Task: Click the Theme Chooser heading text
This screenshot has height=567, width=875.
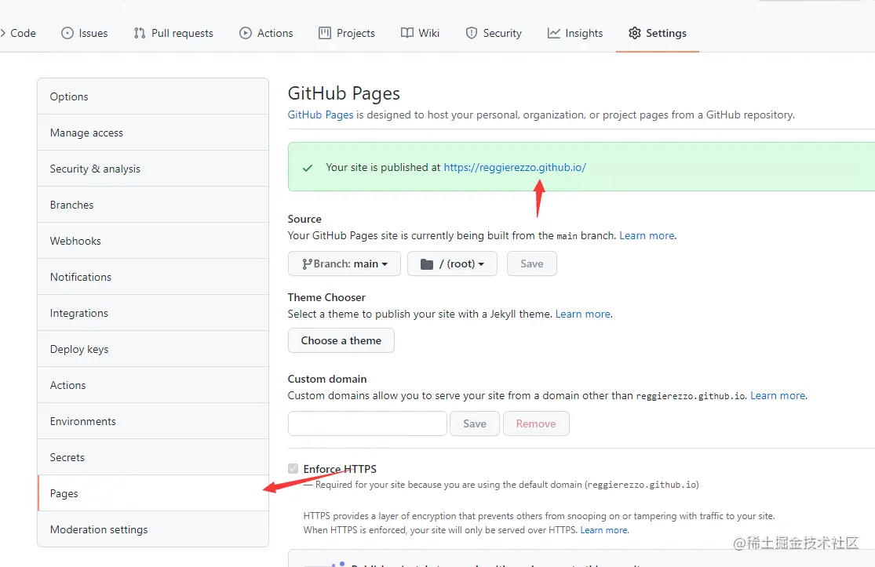Action: [326, 297]
